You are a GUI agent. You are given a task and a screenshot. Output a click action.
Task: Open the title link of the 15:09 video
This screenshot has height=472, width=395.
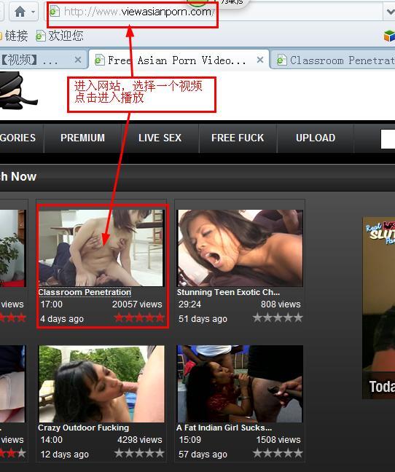(224, 428)
